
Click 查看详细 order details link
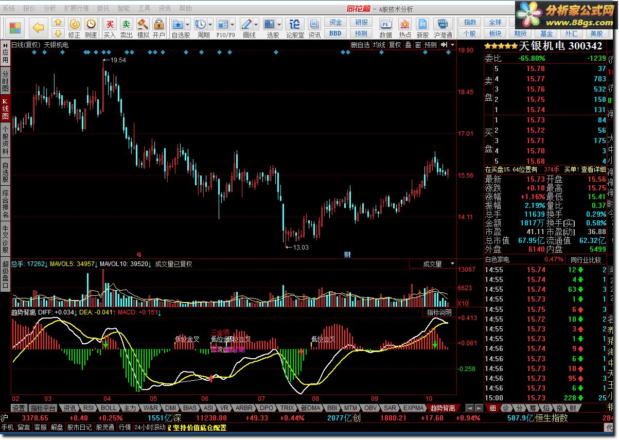pos(592,169)
